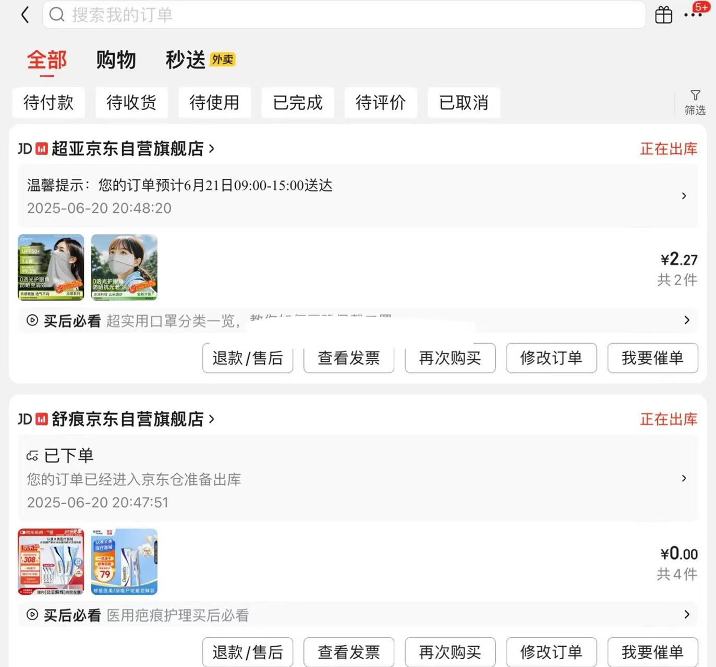Click 修改订单 on the 超亚 order

point(551,358)
